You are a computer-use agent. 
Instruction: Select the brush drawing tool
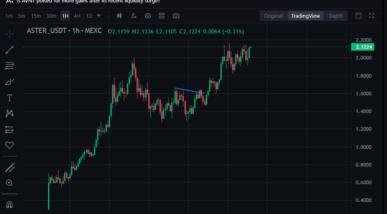click(9, 82)
